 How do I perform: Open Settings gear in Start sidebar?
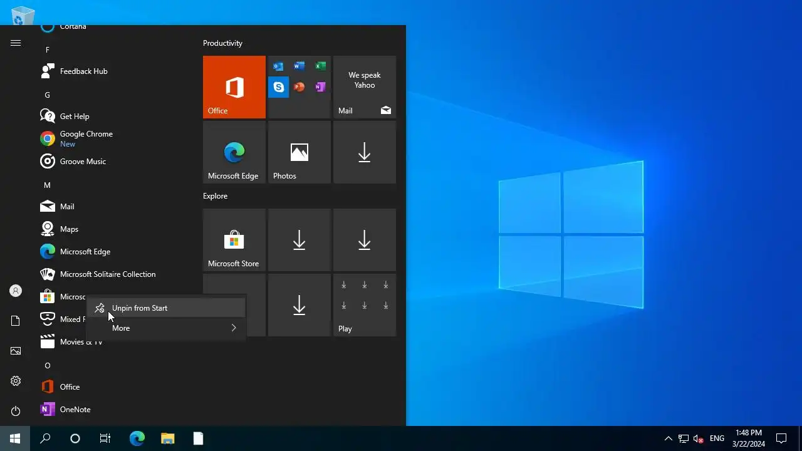16,381
